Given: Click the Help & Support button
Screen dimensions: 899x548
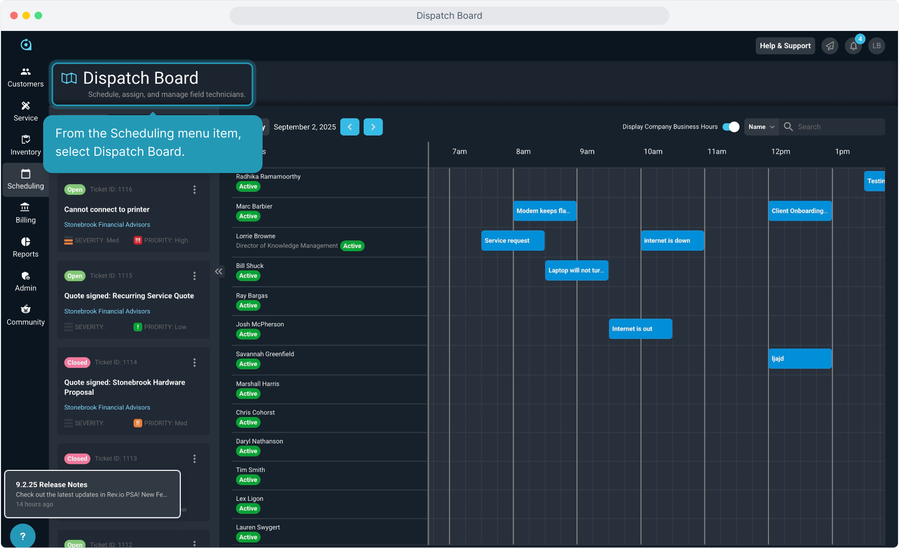Looking at the screenshot, I should click(785, 46).
